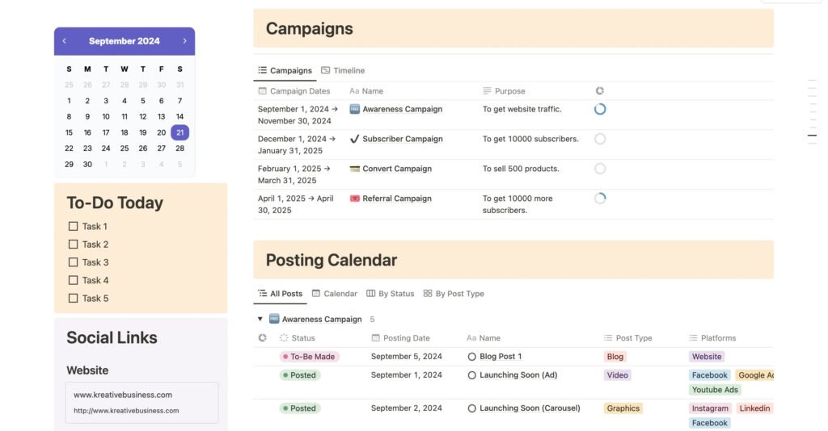828x431 pixels.
Task: Click the 'To get website traffic.' purpose cell
Action: point(522,109)
